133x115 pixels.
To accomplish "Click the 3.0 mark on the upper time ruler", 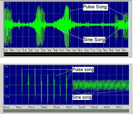I will [43, 50].
